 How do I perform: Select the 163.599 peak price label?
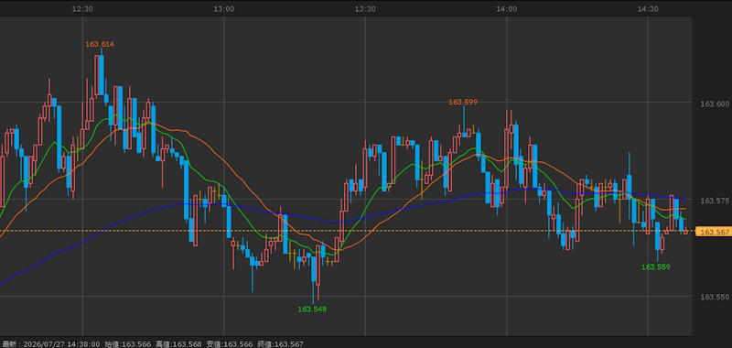click(463, 102)
